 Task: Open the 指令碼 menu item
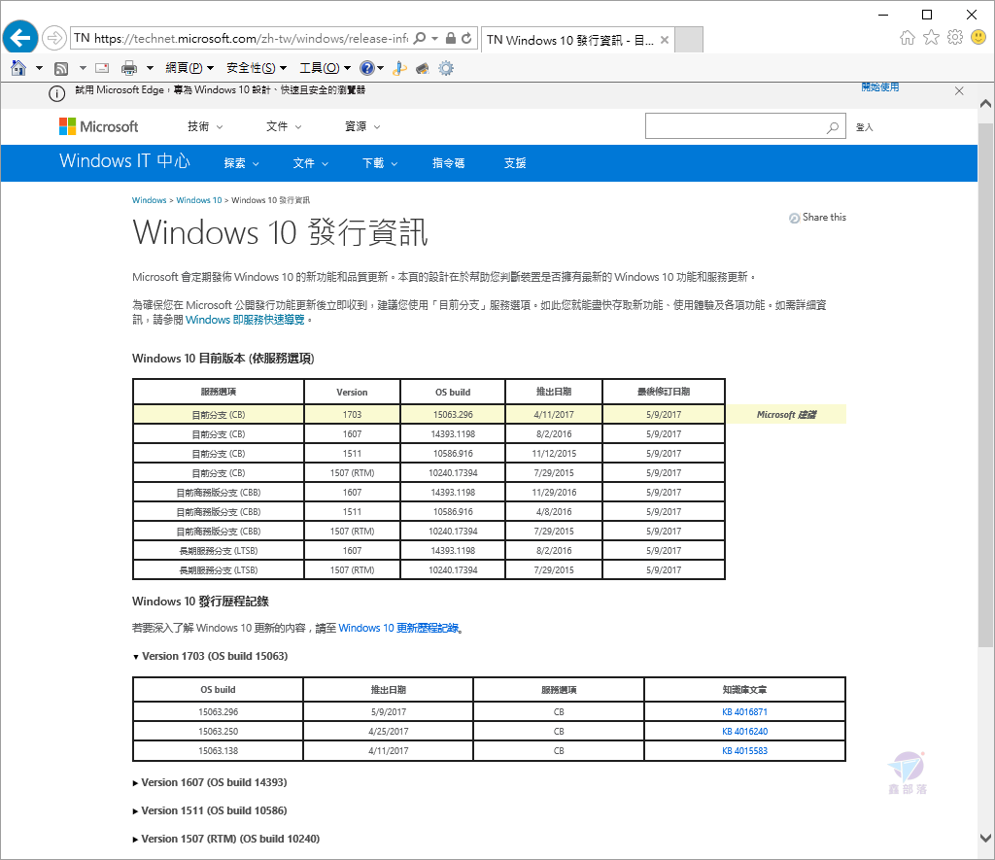pos(449,163)
